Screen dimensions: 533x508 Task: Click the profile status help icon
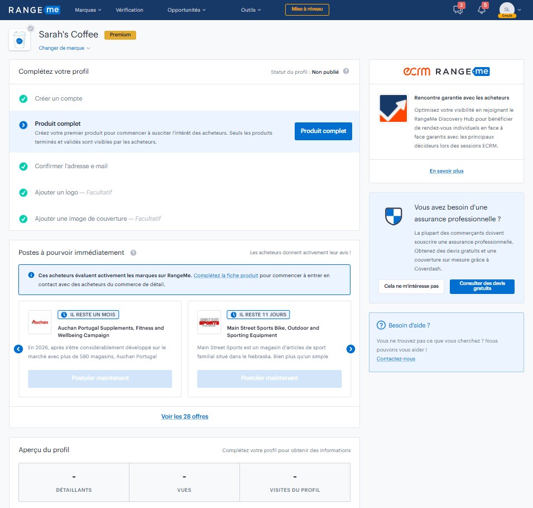click(x=346, y=72)
